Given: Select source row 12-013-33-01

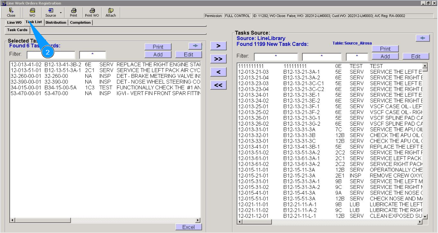Looking at the screenshot, I should pos(330,141).
